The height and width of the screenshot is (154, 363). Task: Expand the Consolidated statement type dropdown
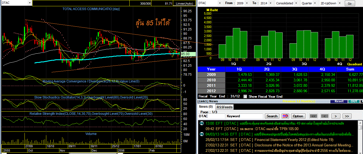point(296,3)
